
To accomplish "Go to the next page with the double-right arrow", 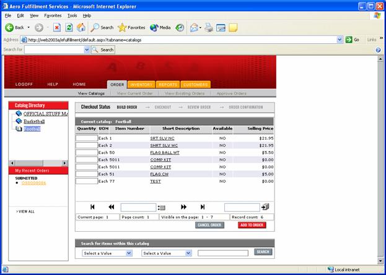I will (183, 207).
